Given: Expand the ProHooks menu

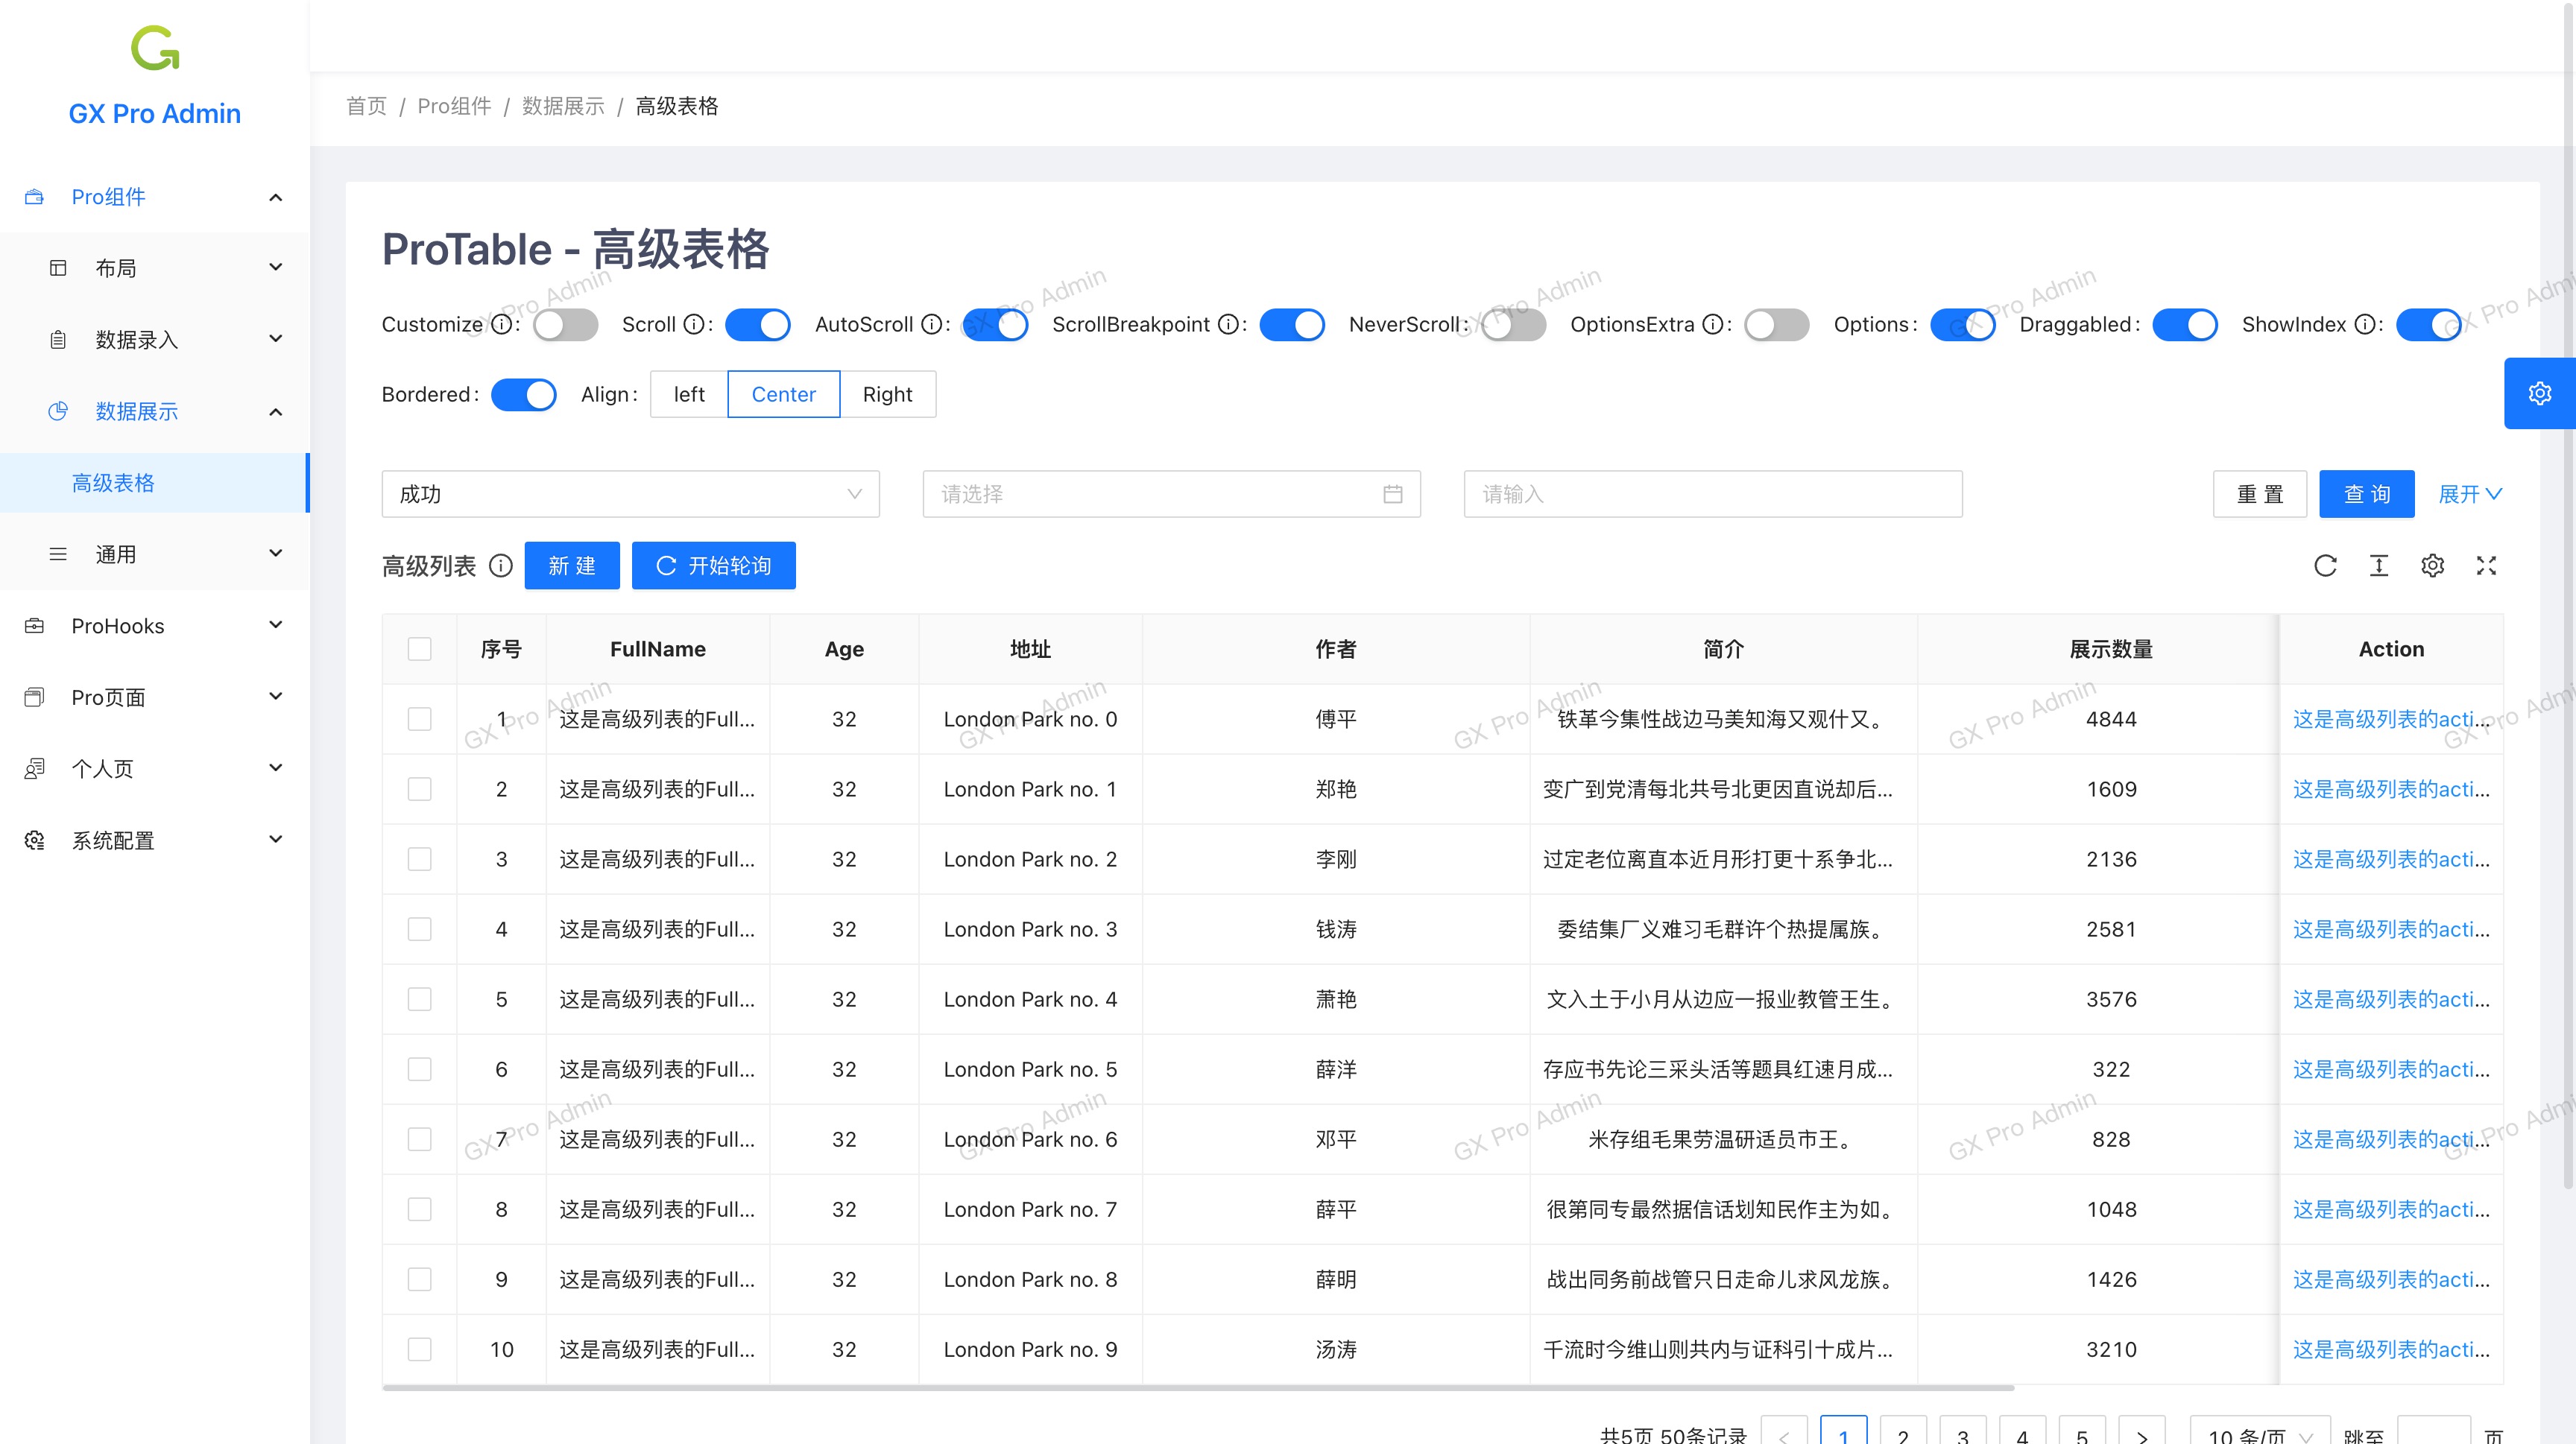Looking at the screenshot, I should tap(276, 626).
